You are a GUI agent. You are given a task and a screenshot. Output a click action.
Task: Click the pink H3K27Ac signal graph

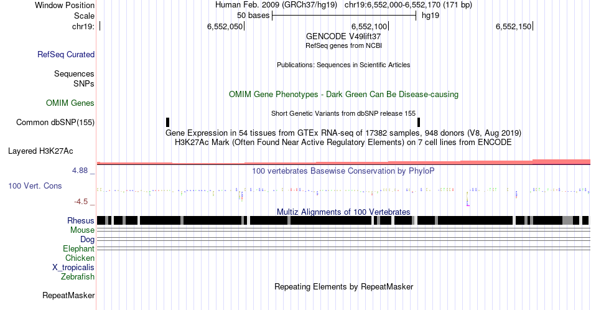pos(343,162)
